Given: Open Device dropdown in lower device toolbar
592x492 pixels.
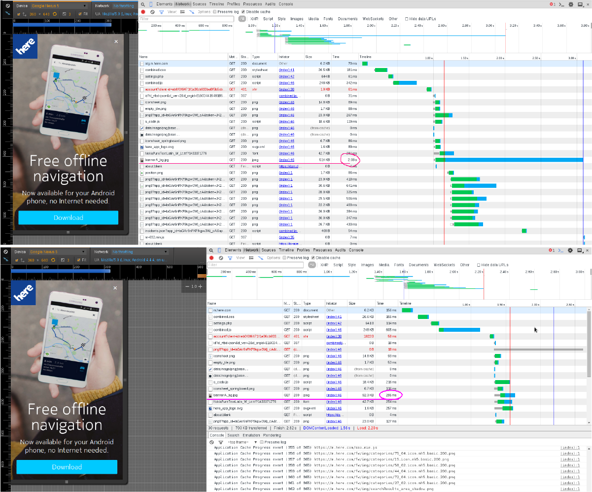Looking at the screenshot, I should 57,252.
